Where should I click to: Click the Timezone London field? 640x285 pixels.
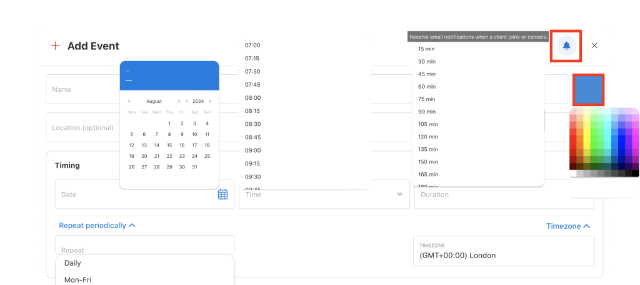pos(503,251)
